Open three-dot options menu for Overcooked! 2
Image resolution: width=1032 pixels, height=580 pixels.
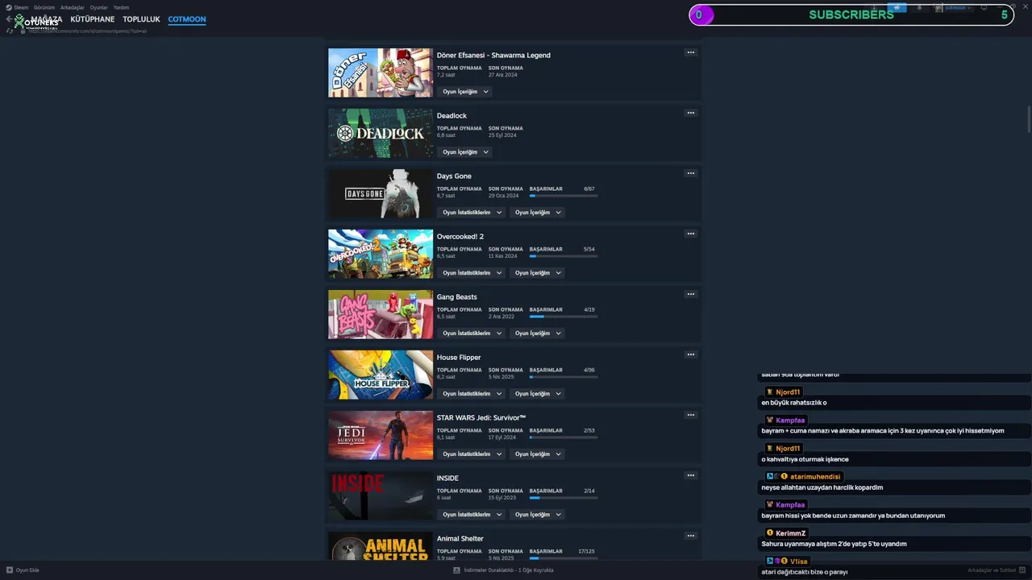[690, 234]
